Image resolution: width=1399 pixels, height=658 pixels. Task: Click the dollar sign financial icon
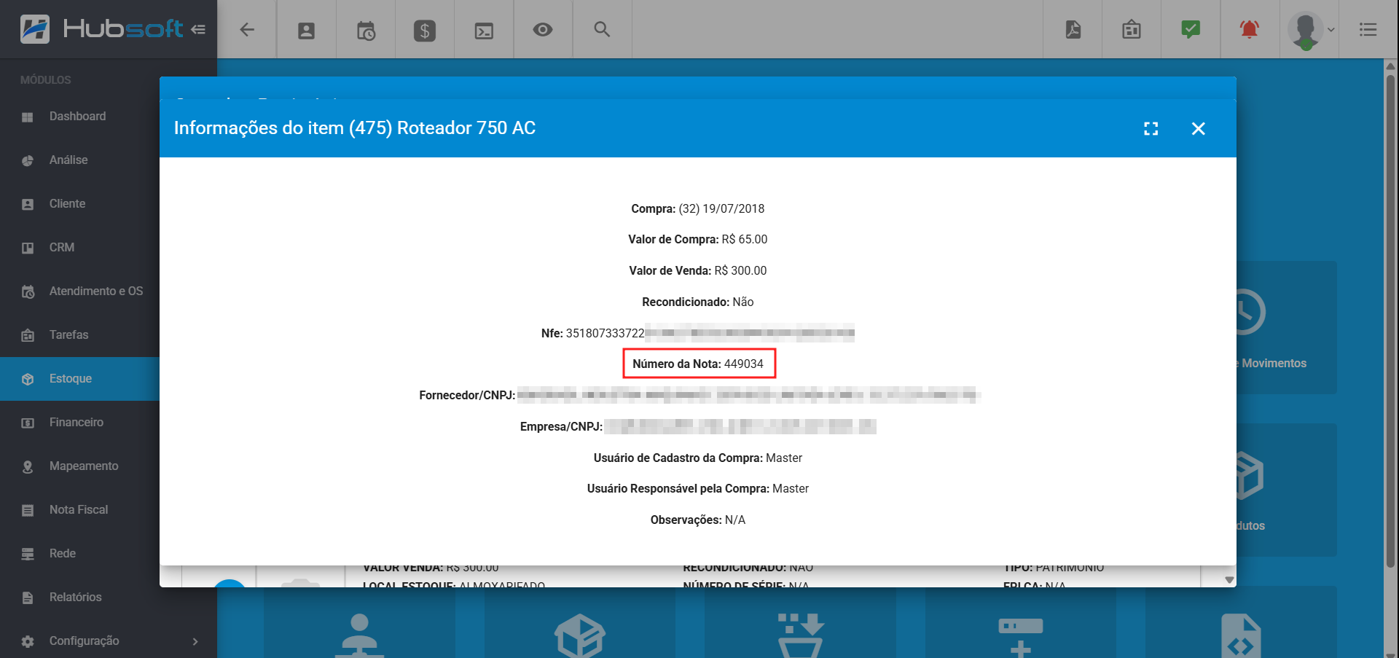point(425,30)
